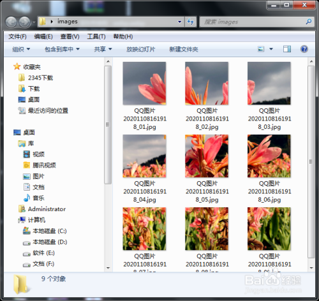Open 最近访问的位置 in the navigation pane
The width and height of the screenshot is (319, 301).
[x=43, y=110]
